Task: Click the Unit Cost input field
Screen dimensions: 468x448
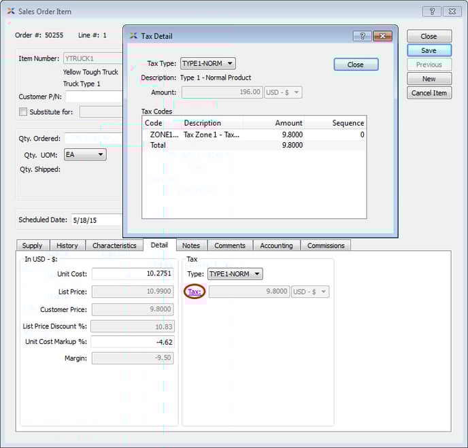Action: pyautogui.click(x=133, y=274)
